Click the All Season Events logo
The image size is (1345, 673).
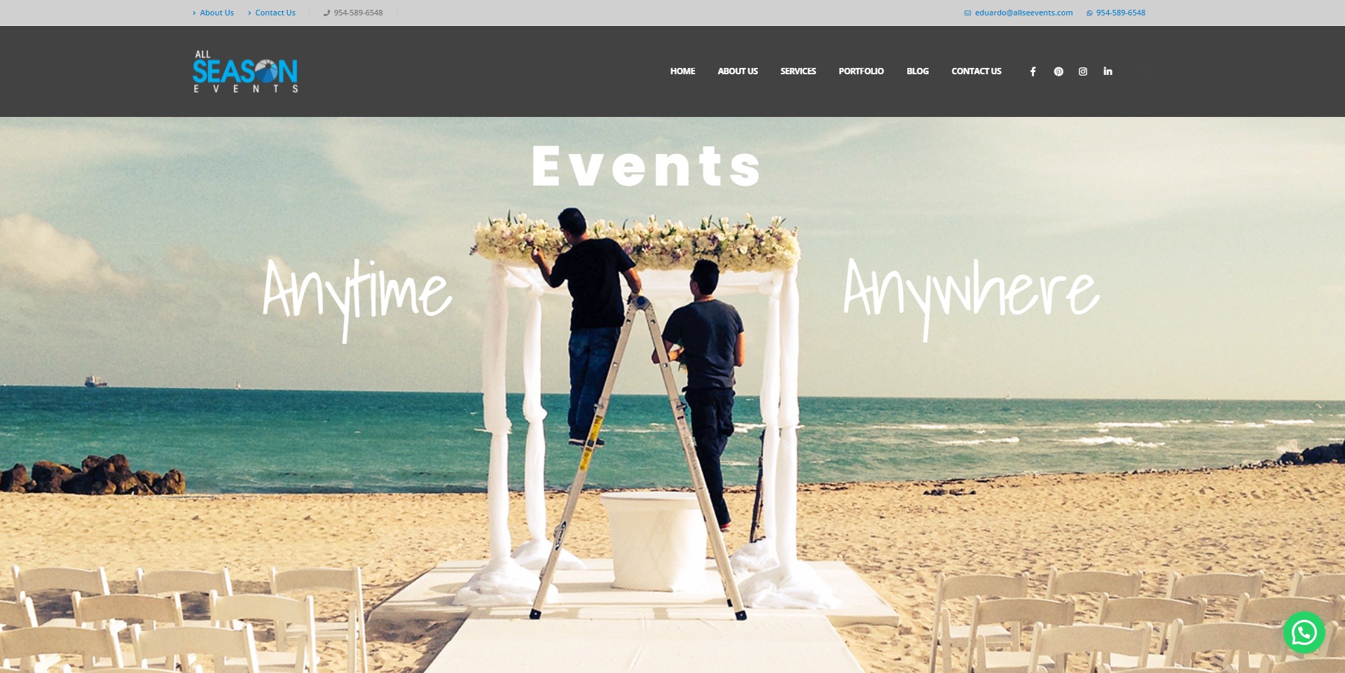tap(245, 71)
